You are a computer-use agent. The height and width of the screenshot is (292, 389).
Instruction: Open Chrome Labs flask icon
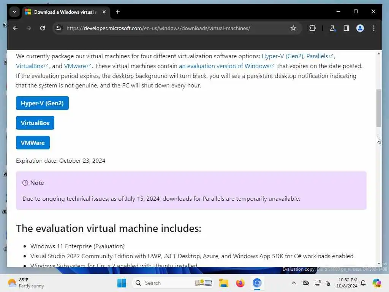(332, 28)
